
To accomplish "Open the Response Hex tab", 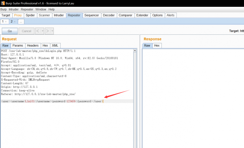I will [x=157, y=46].
